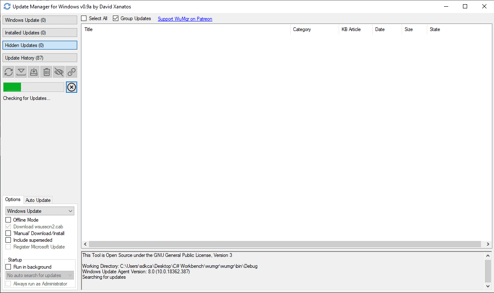Click the install updates icon
The width and height of the screenshot is (494, 293).
tap(34, 72)
